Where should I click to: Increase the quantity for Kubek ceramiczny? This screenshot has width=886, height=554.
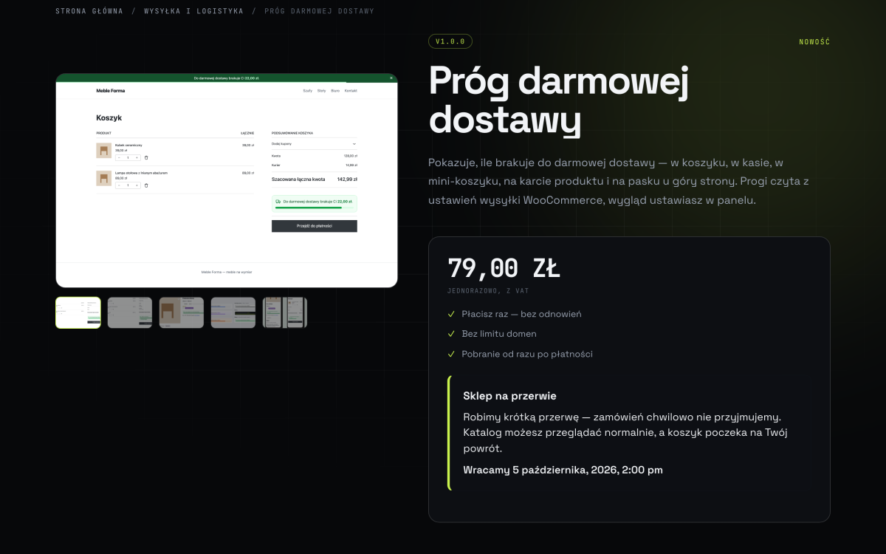(x=137, y=157)
